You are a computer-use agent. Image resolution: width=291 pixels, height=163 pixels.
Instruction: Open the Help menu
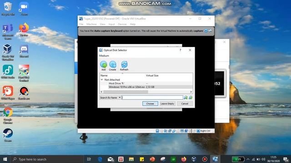tap(133, 24)
